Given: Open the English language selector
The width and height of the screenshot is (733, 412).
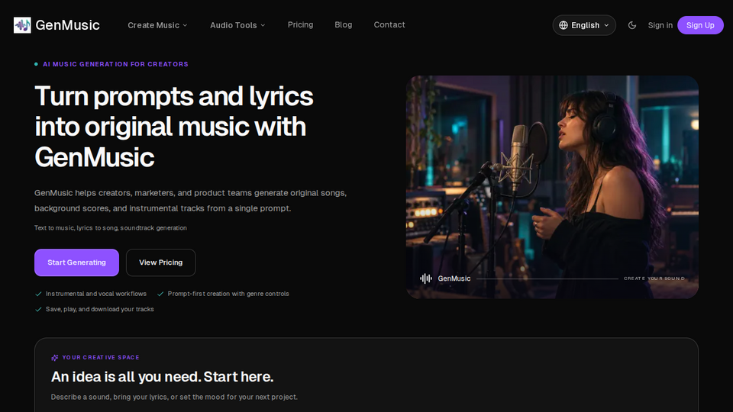Looking at the screenshot, I should (x=584, y=25).
